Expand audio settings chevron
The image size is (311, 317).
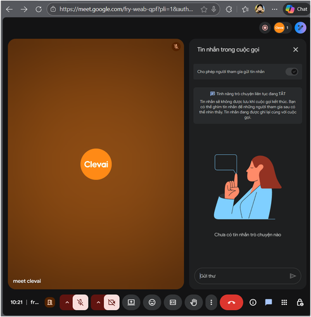67,302
